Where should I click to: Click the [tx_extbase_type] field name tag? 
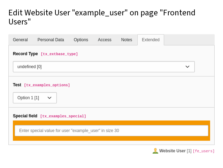coord(59,54)
